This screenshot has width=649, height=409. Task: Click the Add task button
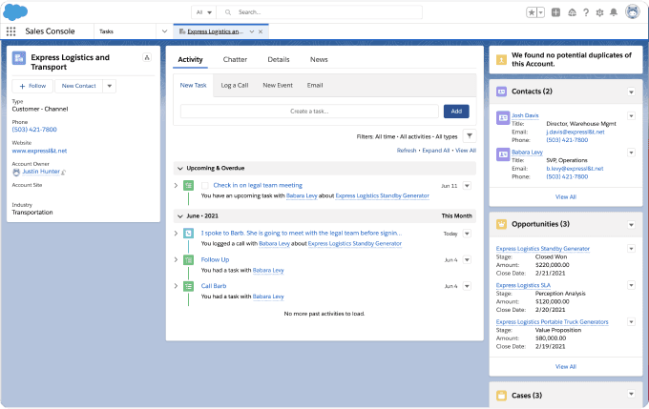456,112
